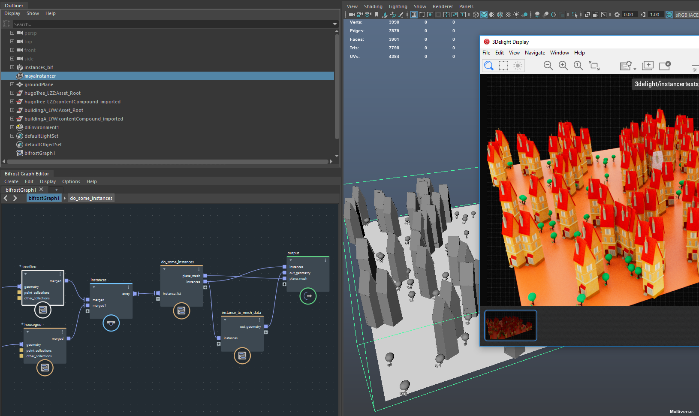Open the Renderer menu in viewport
This screenshot has height=416, width=699.
443,6
